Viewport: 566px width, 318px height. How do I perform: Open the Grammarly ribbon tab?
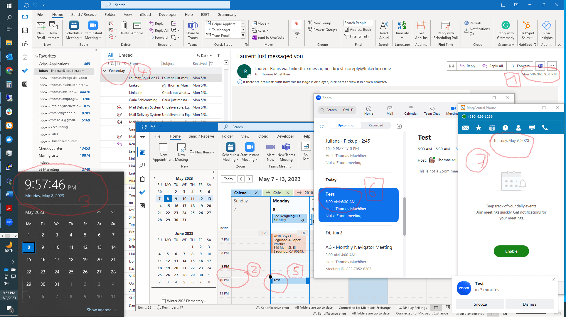coord(227,14)
